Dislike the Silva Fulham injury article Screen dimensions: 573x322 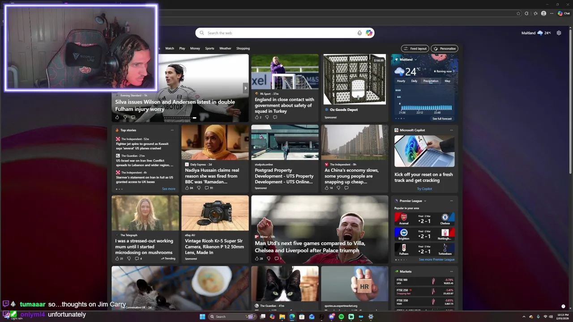pyautogui.click(x=125, y=117)
